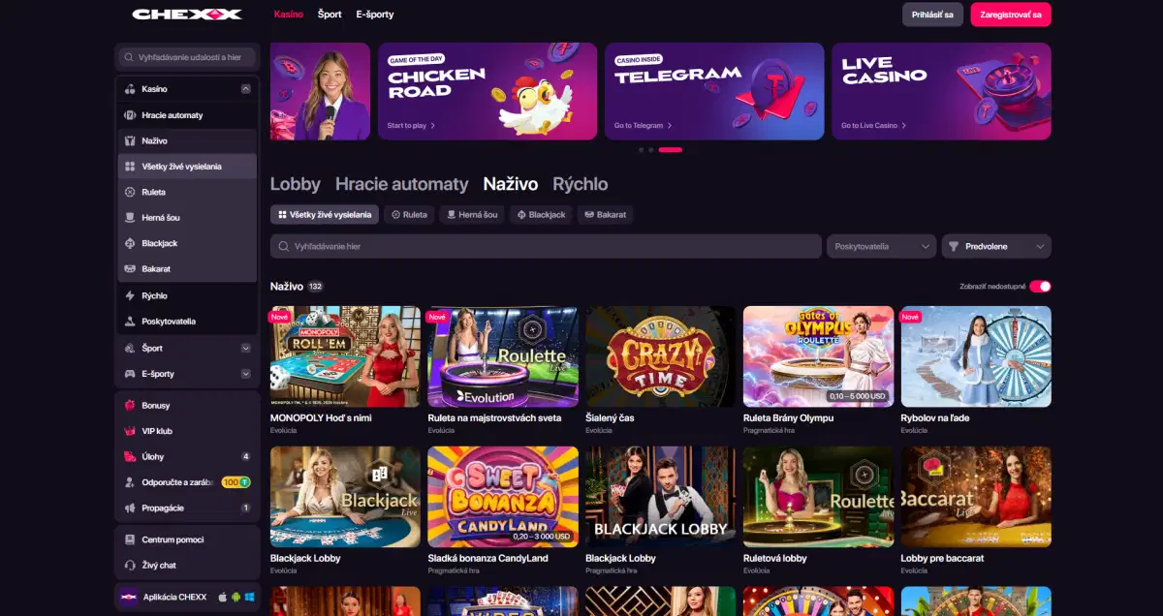
Task: Select the Hracie automaty icon in the sidebar
Action: click(x=130, y=115)
